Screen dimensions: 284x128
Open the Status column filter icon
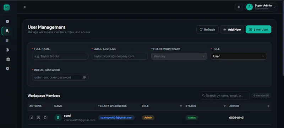click(x=225, y=106)
